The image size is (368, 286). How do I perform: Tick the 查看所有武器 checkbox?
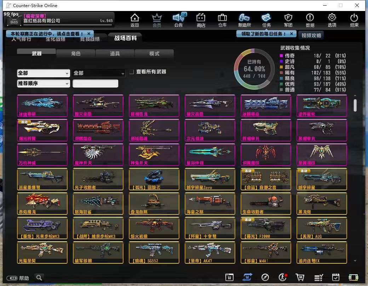coord(132,72)
